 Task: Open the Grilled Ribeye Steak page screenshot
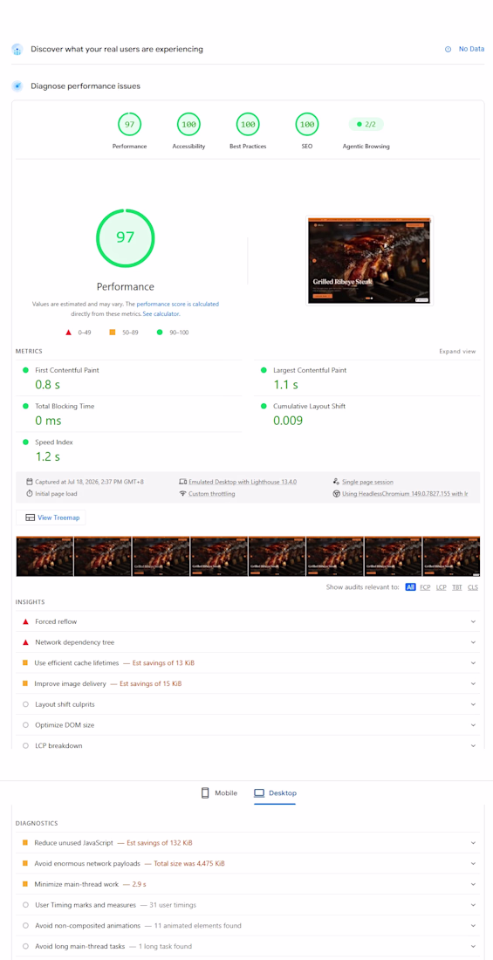coord(370,261)
